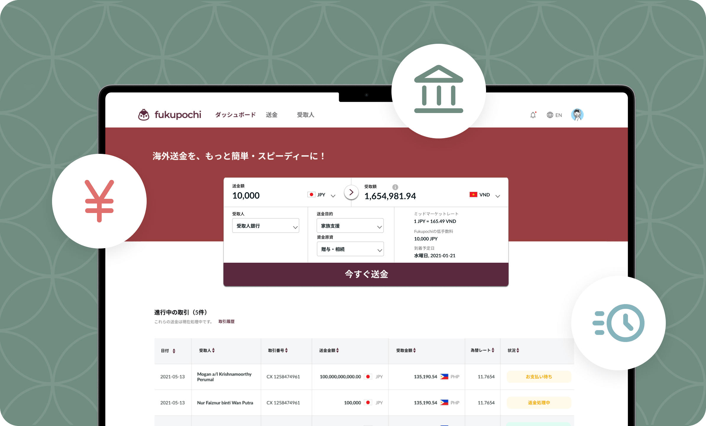
Task: Click the globe language icon
Action: 550,115
